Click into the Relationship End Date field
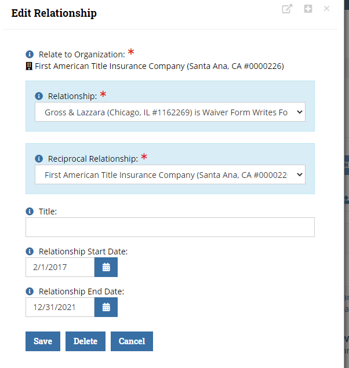Viewport: 349px width, 368px height. pyautogui.click(x=60, y=307)
